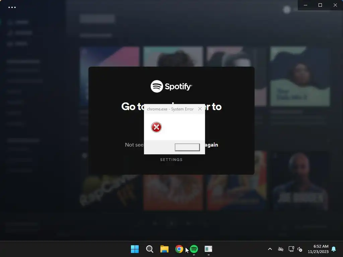Open Windows Start menu
Screen dimensions: 343x257
[135, 249]
